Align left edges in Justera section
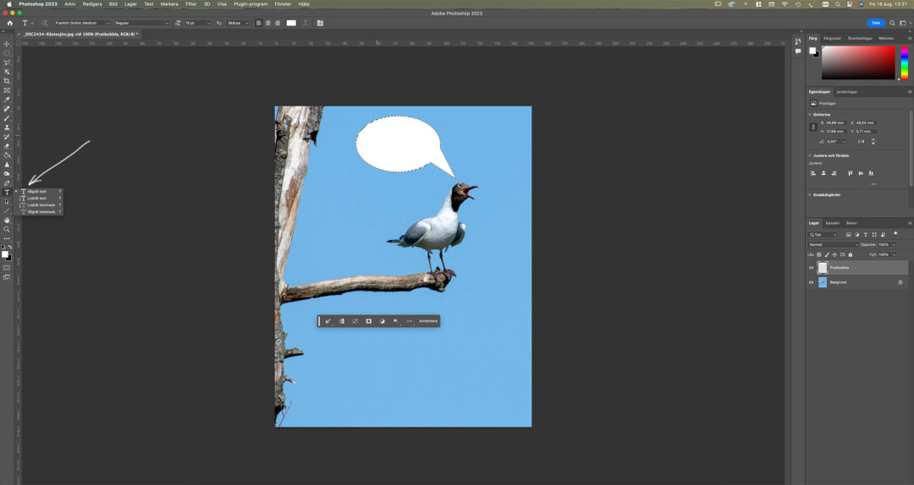Viewport: 914px width, 485px height. tap(813, 173)
